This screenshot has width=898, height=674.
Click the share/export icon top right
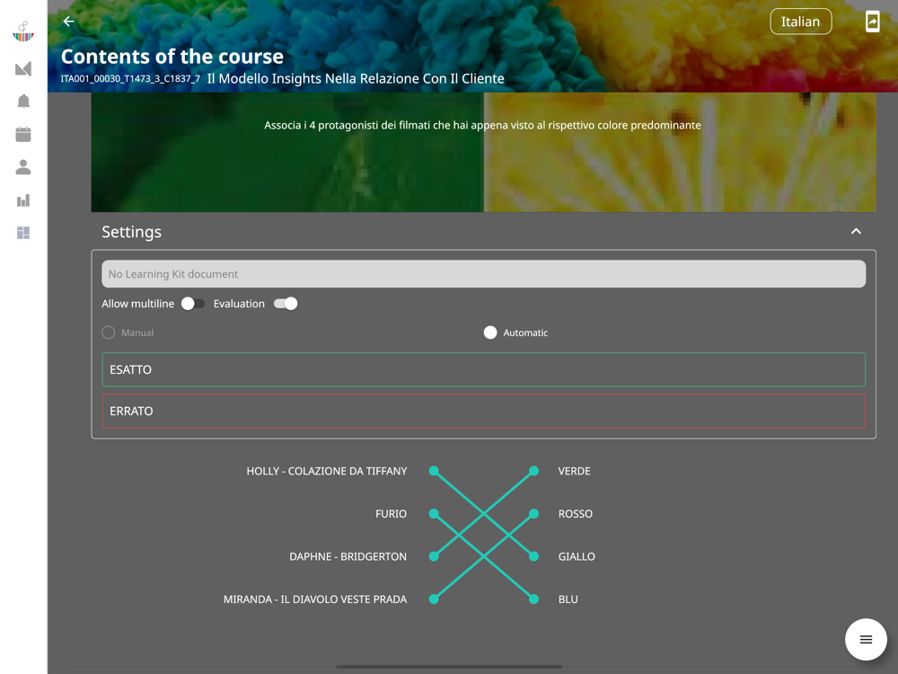point(872,22)
